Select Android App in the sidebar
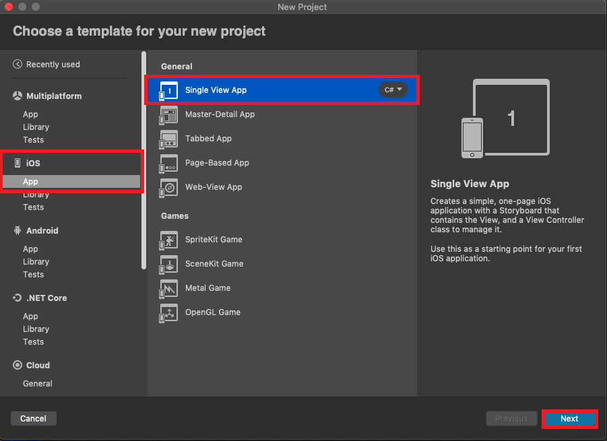The width and height of the screenshot is (607, 441). (x=30, y=249)
